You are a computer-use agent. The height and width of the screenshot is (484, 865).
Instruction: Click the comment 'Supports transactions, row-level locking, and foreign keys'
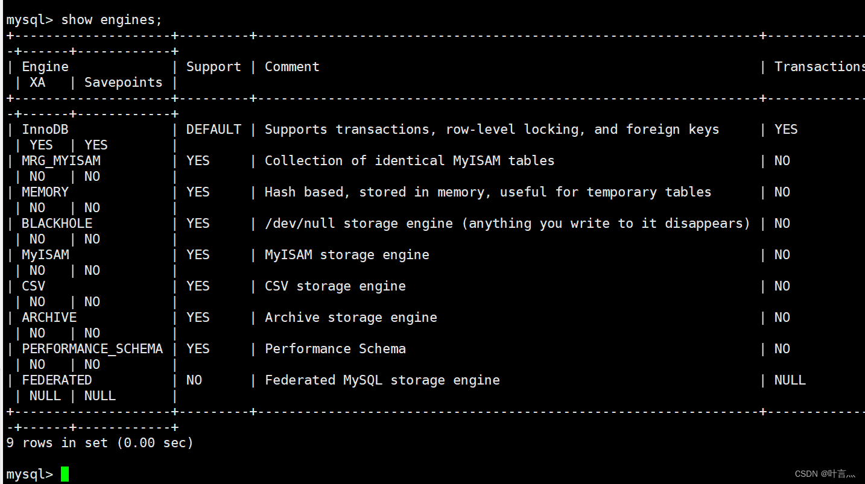492,130
